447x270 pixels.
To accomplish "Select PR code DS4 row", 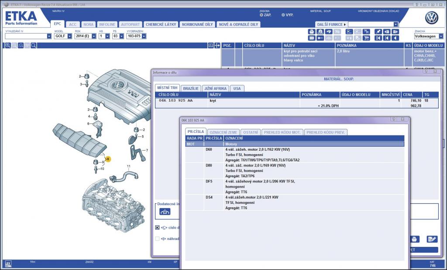I will [x=295, y=202].
